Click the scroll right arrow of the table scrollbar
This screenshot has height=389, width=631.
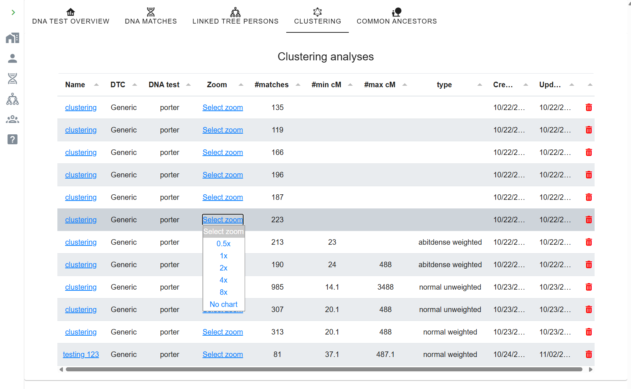pos(591,369)
